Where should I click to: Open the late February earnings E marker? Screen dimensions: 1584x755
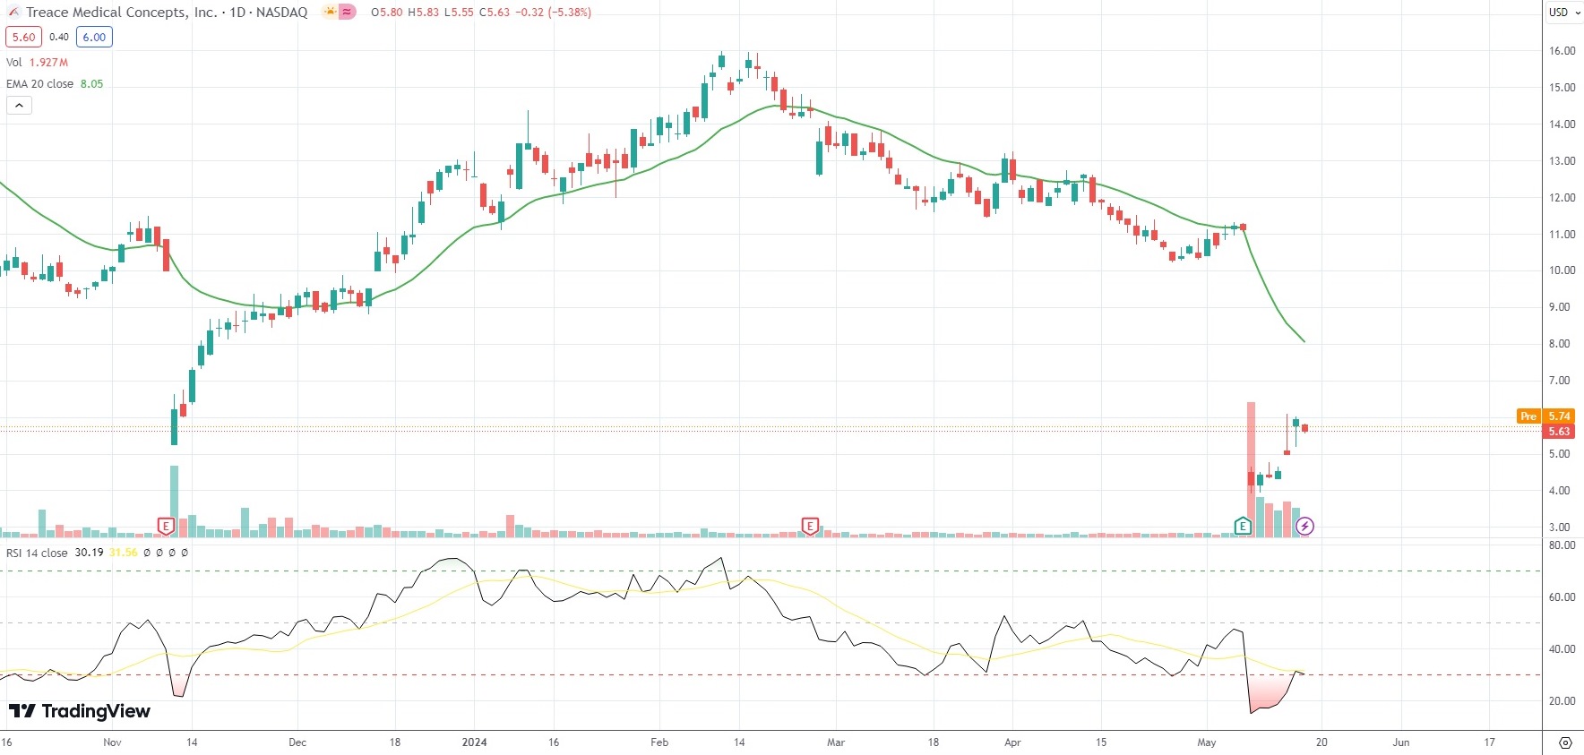coord(810,526)
